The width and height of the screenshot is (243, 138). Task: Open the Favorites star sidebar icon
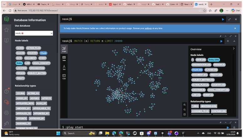[6, 30]
